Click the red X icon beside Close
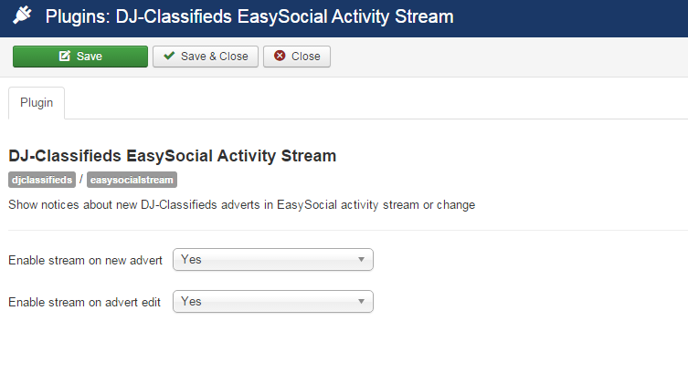The height and width of the screenshot is (383, 688). coord(280,57)
